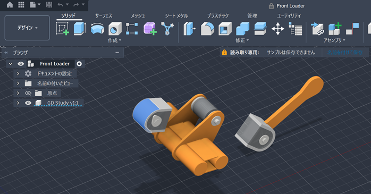
Task: Expand ドキュメントの設定 node
Action: (18, 73)
